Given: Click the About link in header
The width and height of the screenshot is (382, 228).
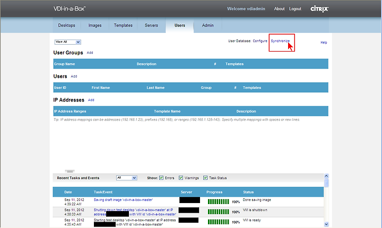Looking at the screenshot, I should [x=279, y=9].
